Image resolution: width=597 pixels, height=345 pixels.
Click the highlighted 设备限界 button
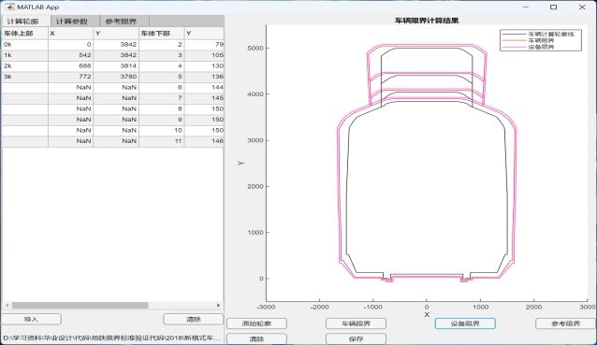click(x=465, y=323)
